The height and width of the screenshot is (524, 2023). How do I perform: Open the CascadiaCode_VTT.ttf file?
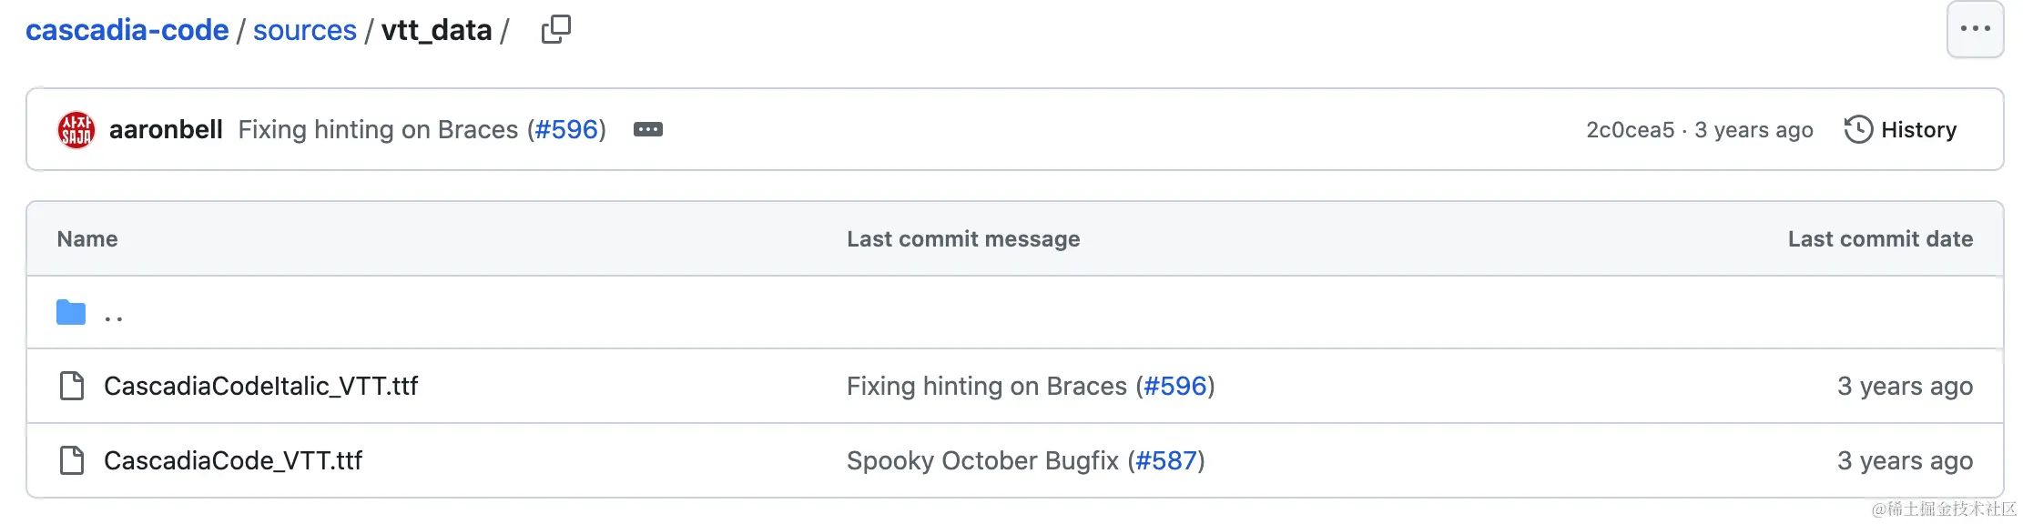[233, 460]
